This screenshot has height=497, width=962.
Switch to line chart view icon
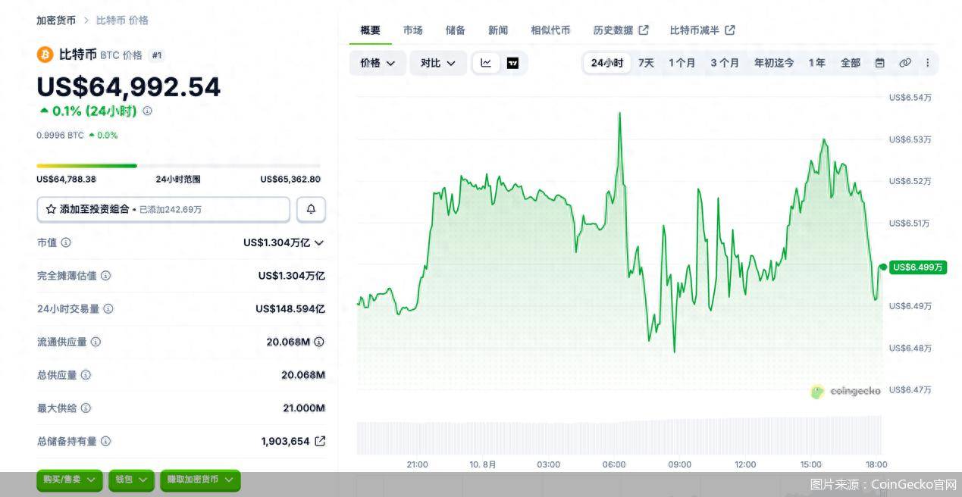point(486,63)
